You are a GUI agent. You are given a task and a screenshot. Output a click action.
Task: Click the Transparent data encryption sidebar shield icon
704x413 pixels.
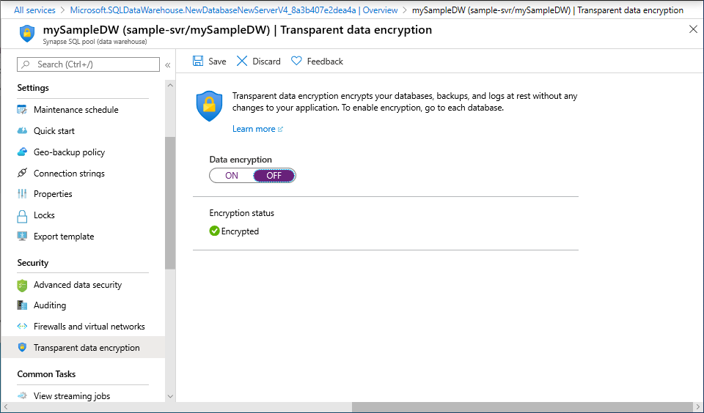click(x=22, y=348)
